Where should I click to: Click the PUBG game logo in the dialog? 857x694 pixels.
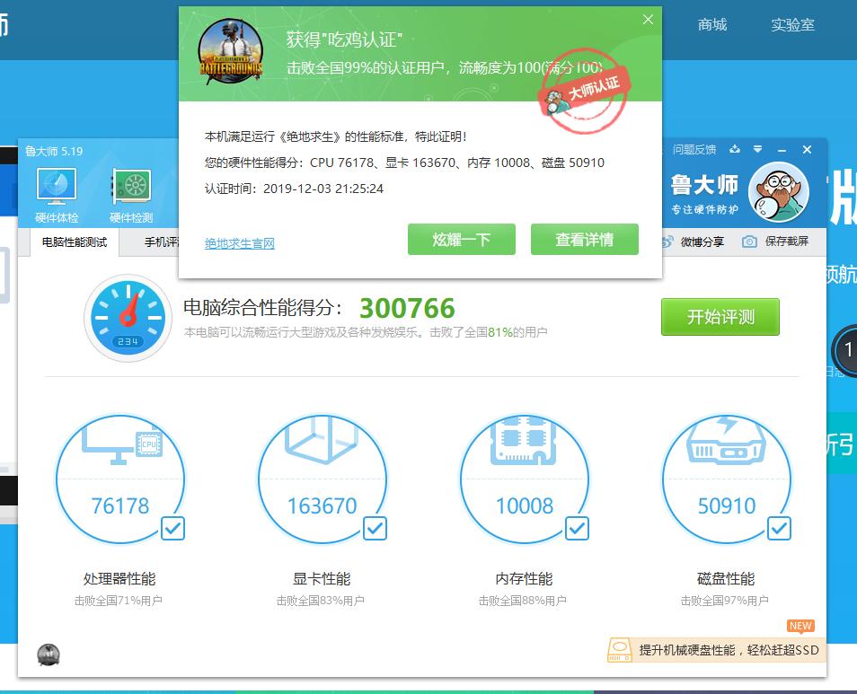coord(230,49)
